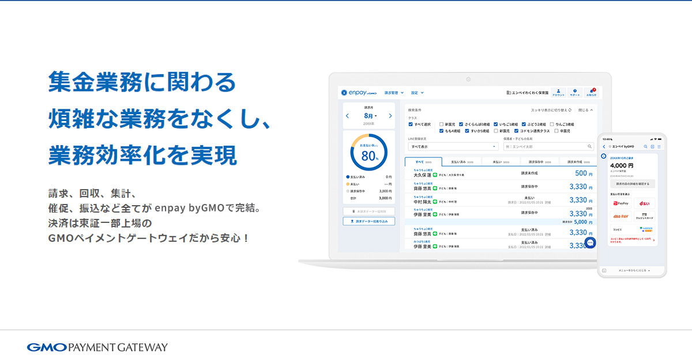
Task: Switch to the 請求未作成 tab
Action: pyautogui.click(x=578, y=162)
